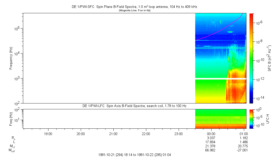Click the DE 1/PWI-LFC search coil panel title
Screen dimensions: 276x158
[x=134, y=106]
